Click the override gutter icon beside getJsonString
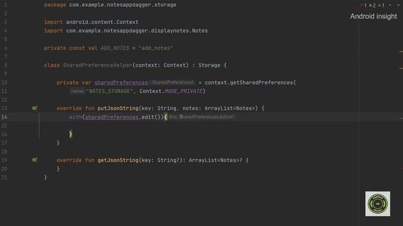Viewport: 403px width, 226px height. click(35, 160)
